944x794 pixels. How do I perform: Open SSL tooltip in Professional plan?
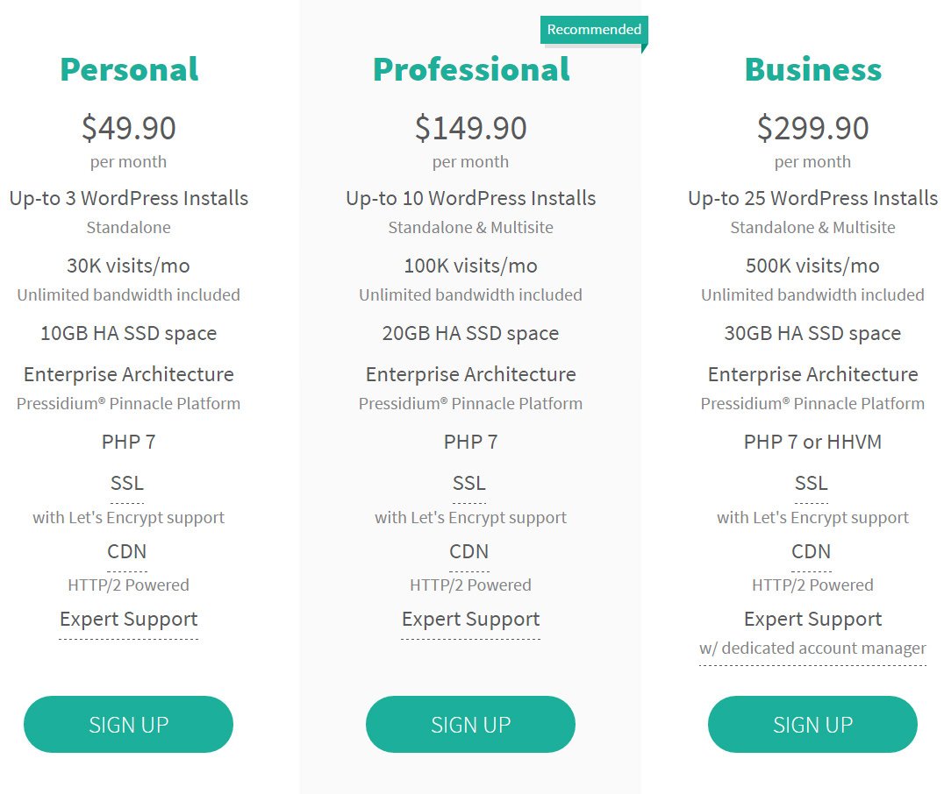[x=469, y=483]
